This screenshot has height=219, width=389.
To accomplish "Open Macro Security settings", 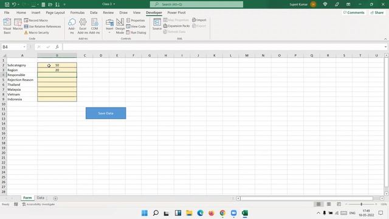I will click(x=36, y=32).
